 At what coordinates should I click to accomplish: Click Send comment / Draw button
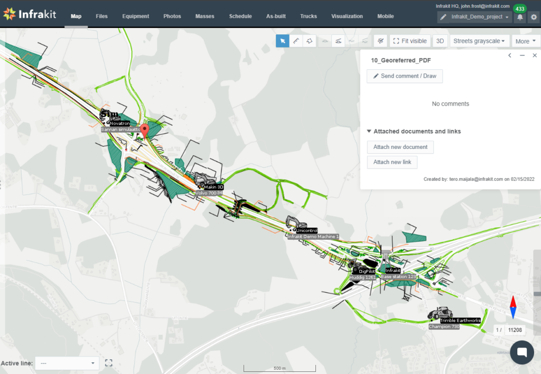click(x=405, y=76)
